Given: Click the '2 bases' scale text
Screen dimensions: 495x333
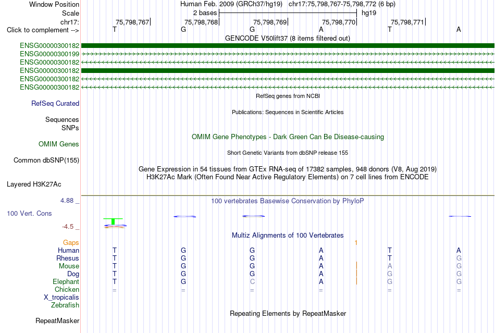Looking at the screenshot, I should (205, 13).
